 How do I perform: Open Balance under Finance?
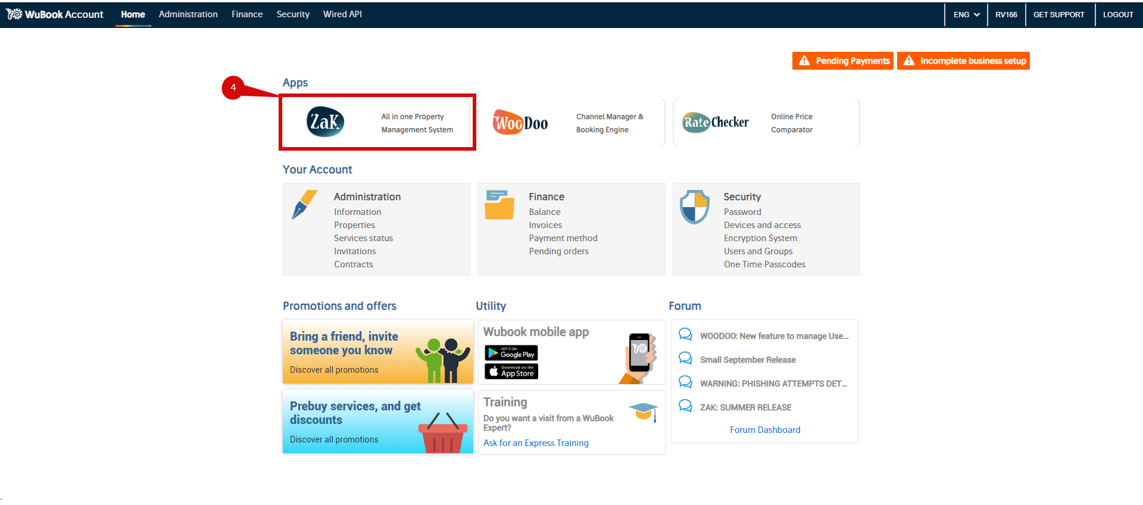pos(545,212)
